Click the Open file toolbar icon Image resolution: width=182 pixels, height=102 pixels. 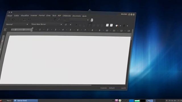pyautogui.click(x=13, y=20)
